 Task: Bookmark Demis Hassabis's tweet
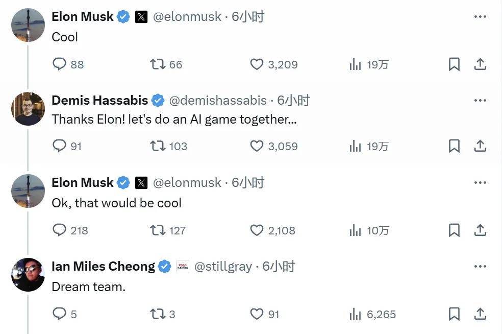454,146
